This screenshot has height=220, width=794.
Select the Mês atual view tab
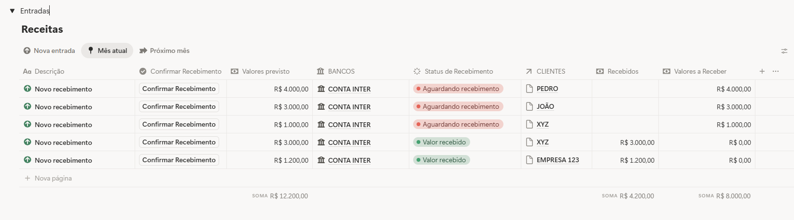coord(107,51)
